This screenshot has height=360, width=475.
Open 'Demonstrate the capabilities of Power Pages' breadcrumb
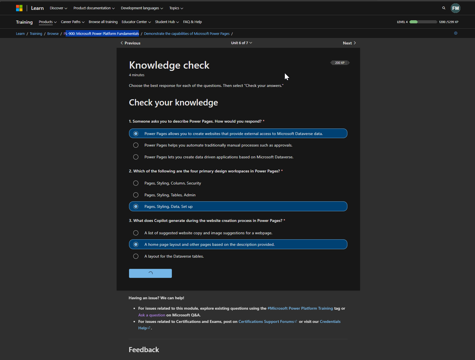click(187, 33)
